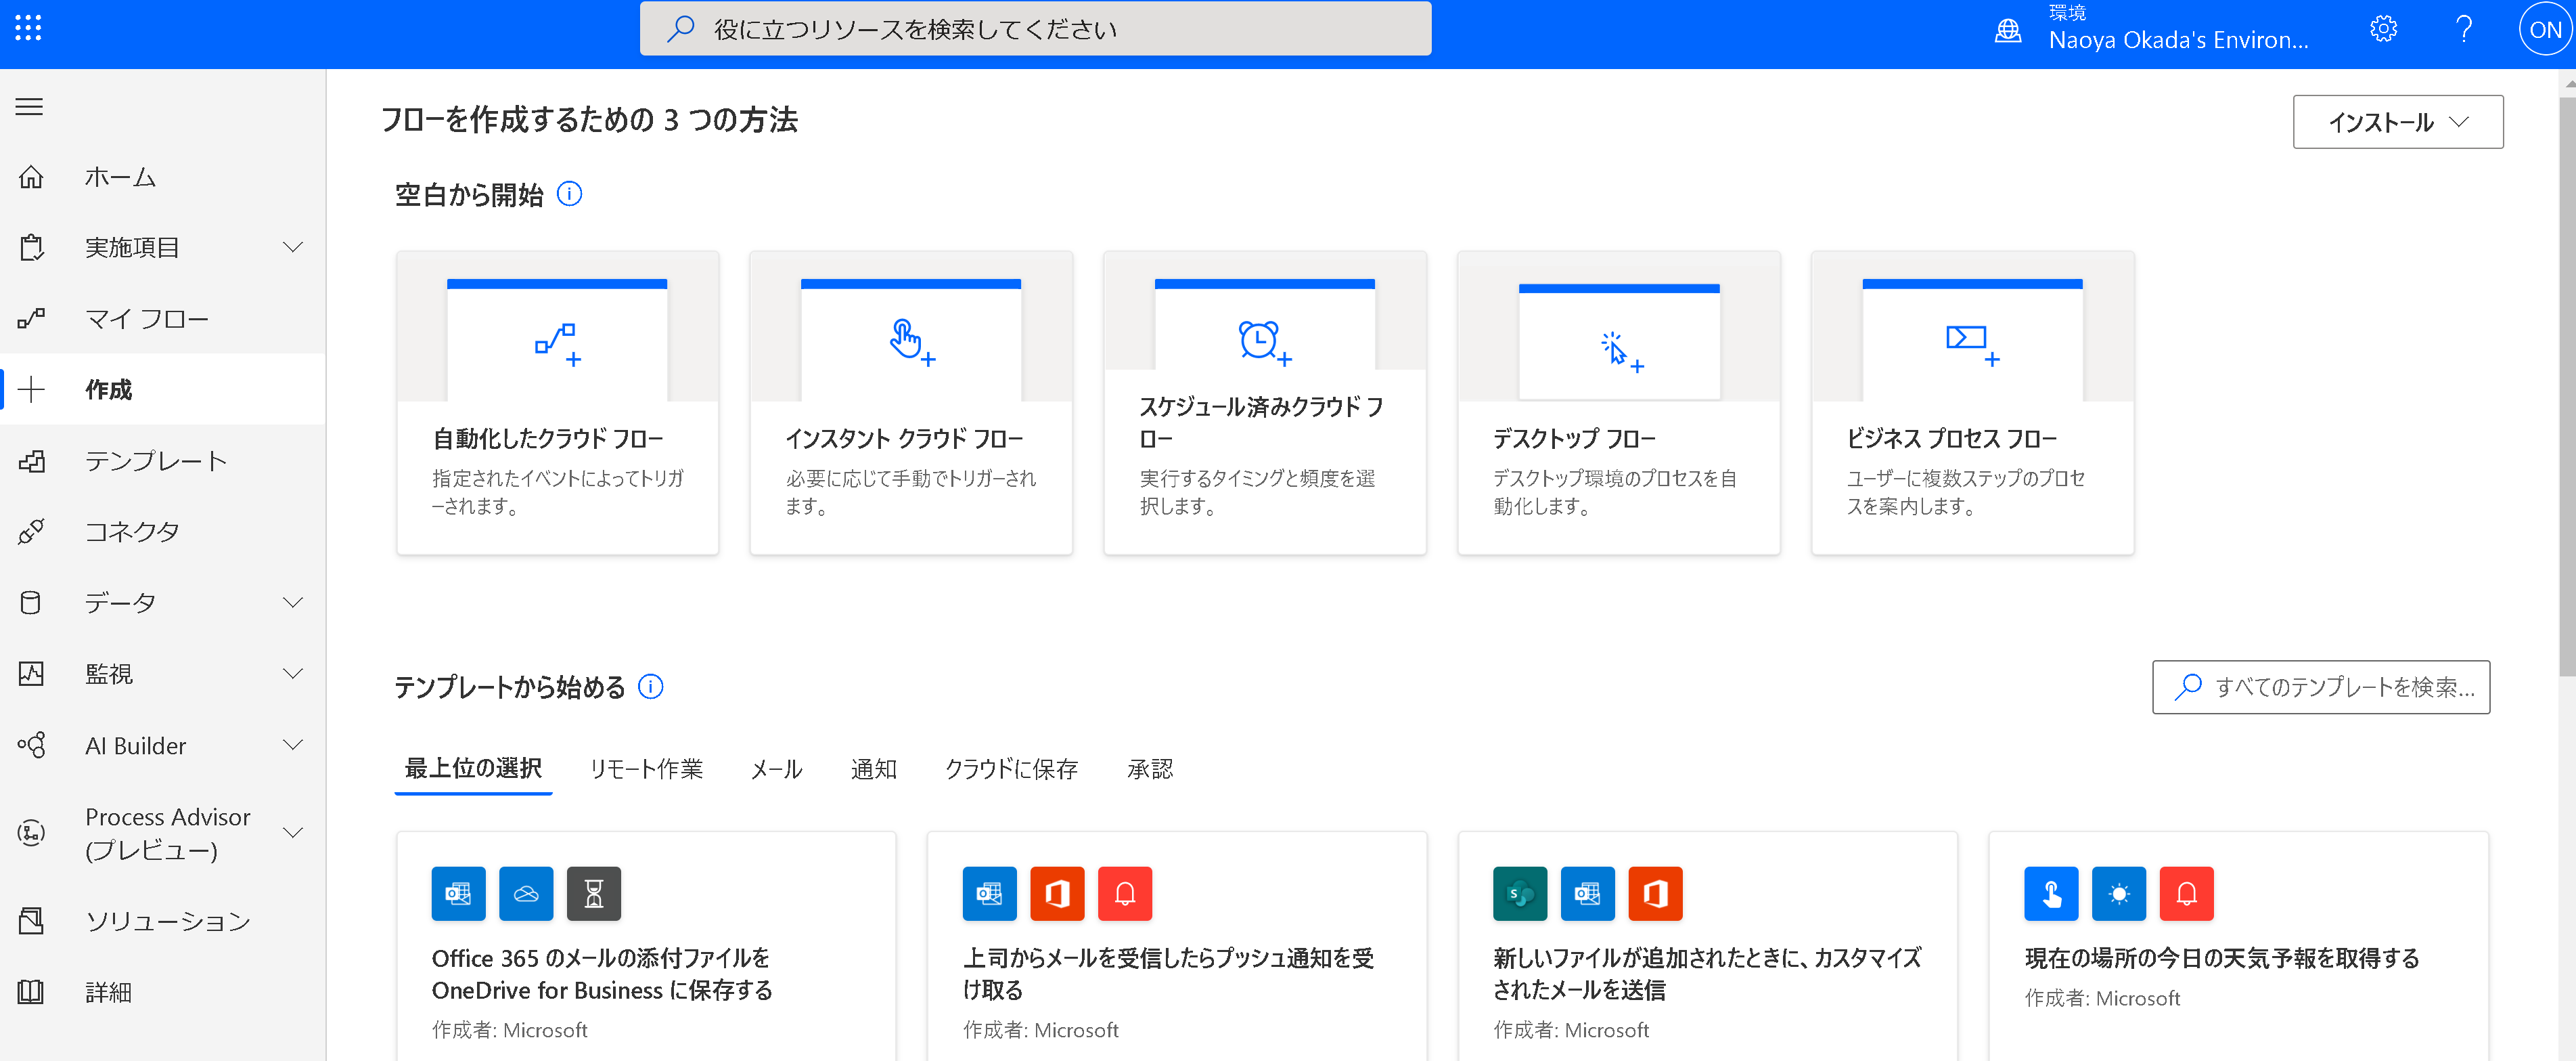Viewport: 2576px width, 1061px height.
Task: Click info icon beside テンプレートから始める
Action: (x=651, y=687)
